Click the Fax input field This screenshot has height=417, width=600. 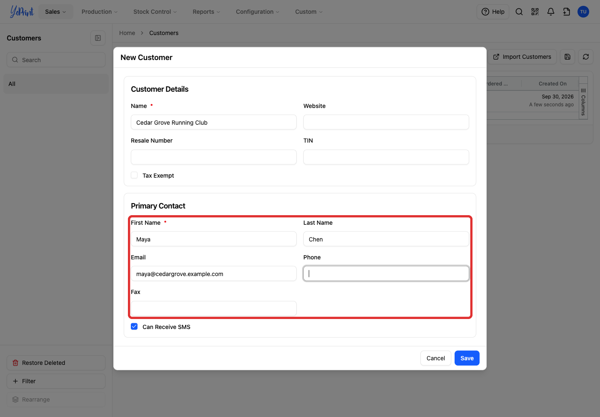[214, 309]
